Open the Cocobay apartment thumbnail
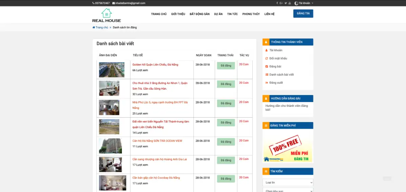406x192 pixels. pyautogui.click(x=112, y=183)
